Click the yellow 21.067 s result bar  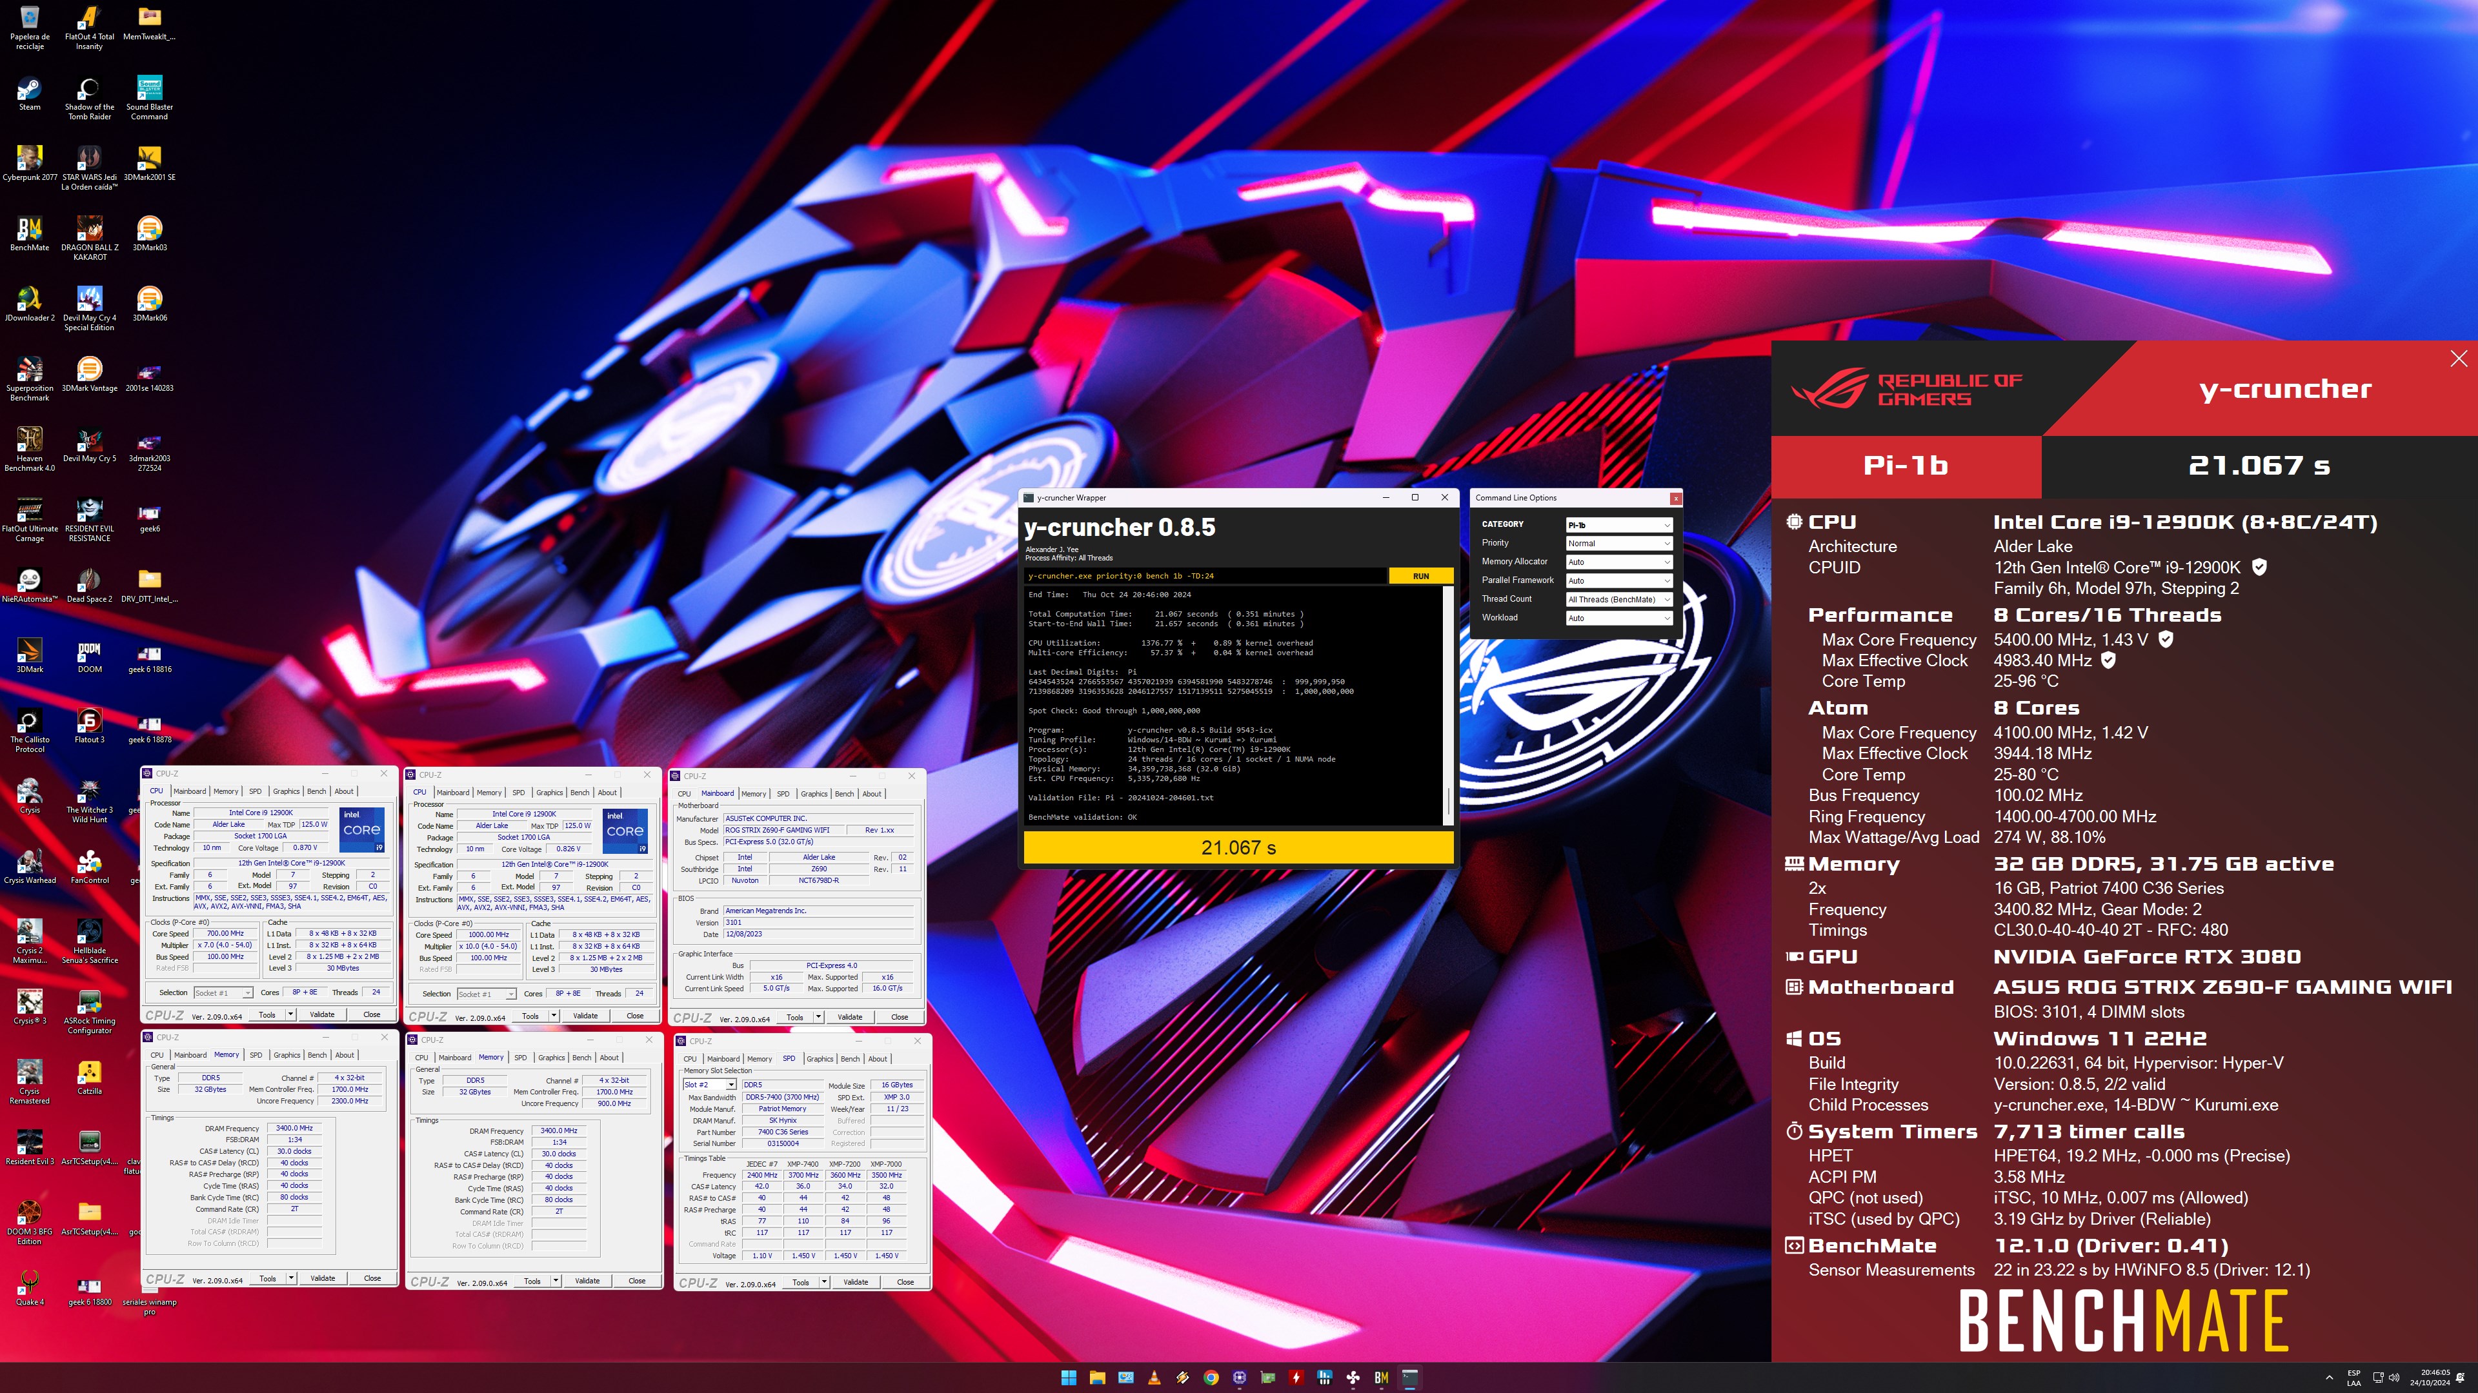1238,848
